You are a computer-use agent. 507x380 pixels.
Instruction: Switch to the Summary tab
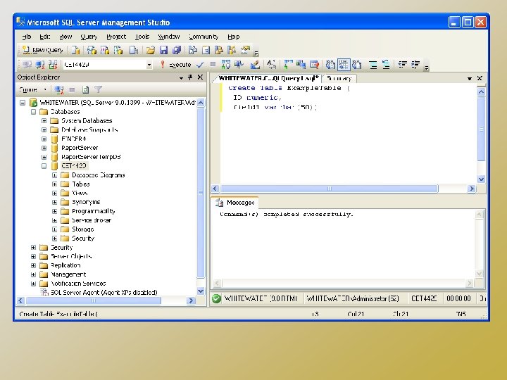pyautogui.click(x=339, y=78)
